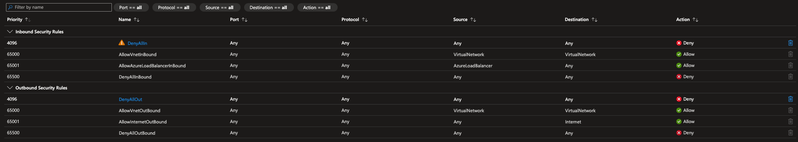This screenshot has width=798, height=142.
Task: Click the warning icon beside DenyAllIn
Action: [122, 43]
